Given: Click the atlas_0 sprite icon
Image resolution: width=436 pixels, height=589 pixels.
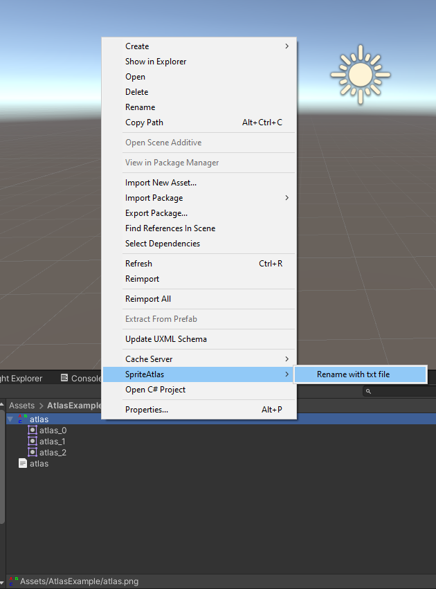Looking at the screenshot, I should [x=33, y=430].
